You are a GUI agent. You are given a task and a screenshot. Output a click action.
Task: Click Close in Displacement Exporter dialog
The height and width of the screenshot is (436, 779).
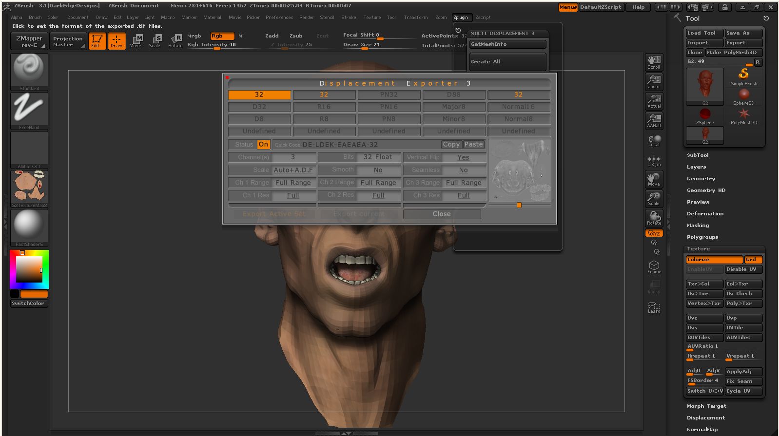442,214
